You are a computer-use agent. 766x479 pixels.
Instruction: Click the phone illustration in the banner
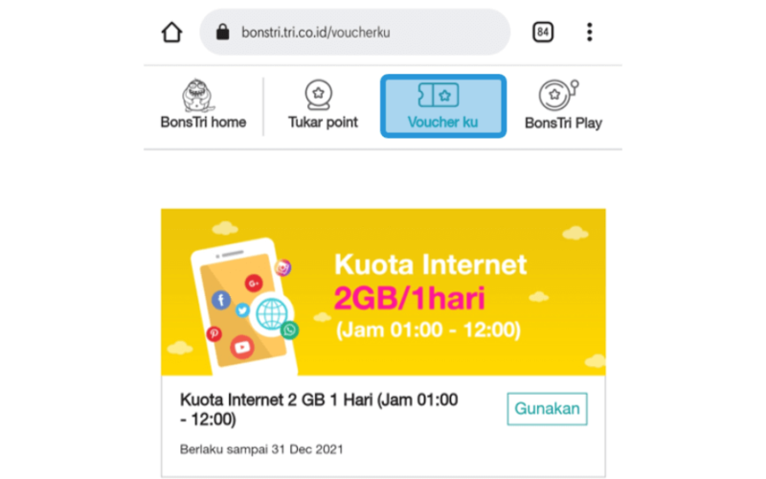(245, 307)
